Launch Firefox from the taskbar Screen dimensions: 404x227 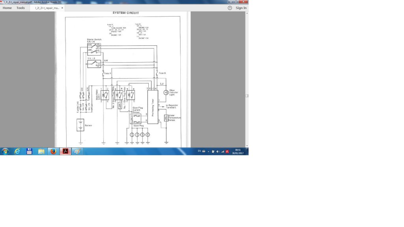[x=53, y=151]
